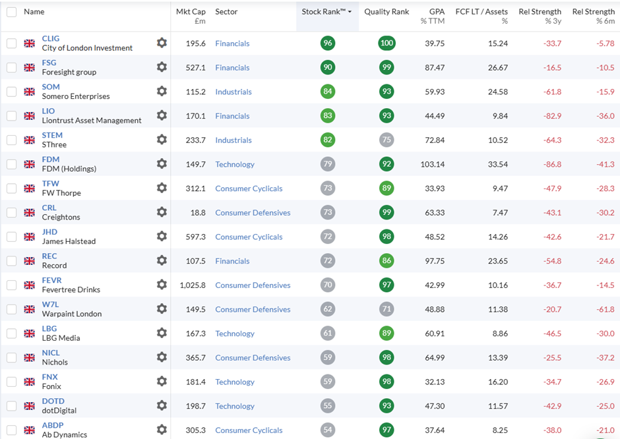The width and height of the screenshot is (620, 439).
Task: Click the Sector column header
Action: click(226, 12)
